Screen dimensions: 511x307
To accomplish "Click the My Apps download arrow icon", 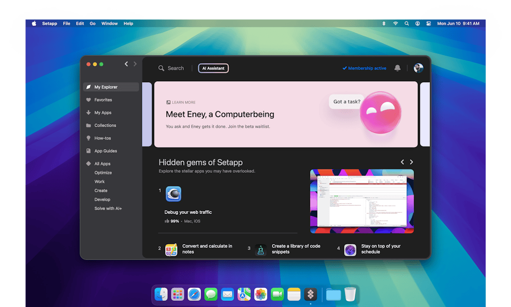I will (88, 112).
